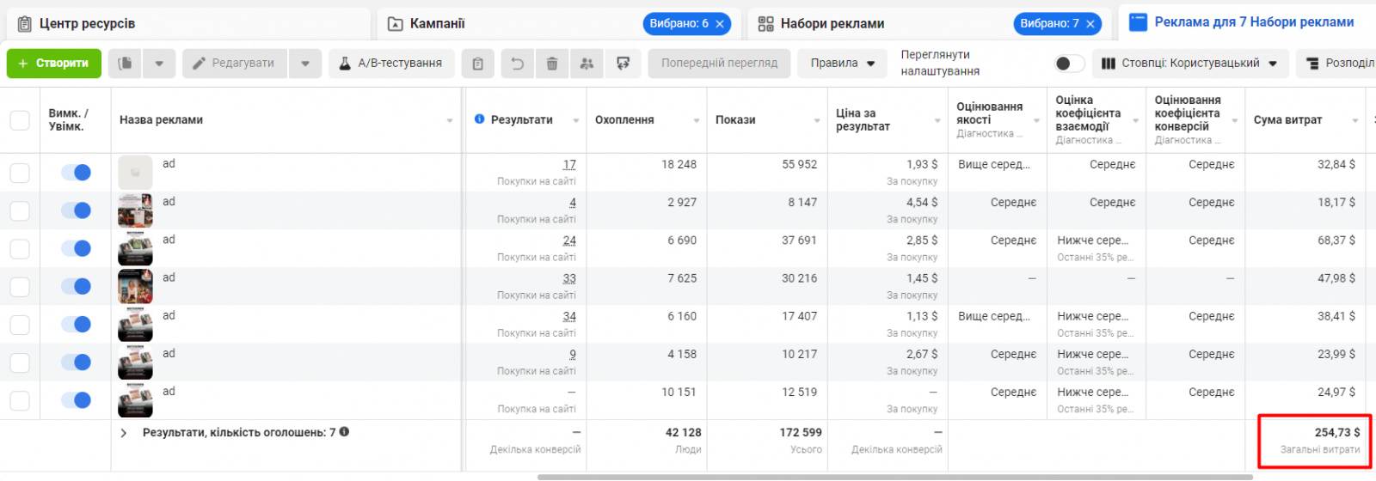Switch to the Набори реклами tab
This screenshot has width=1376, height=481.
click(x=832, y=24)
